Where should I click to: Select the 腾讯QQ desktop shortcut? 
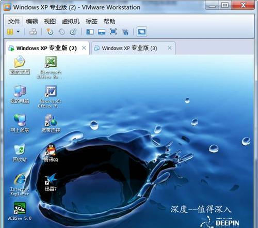(51, 153)
